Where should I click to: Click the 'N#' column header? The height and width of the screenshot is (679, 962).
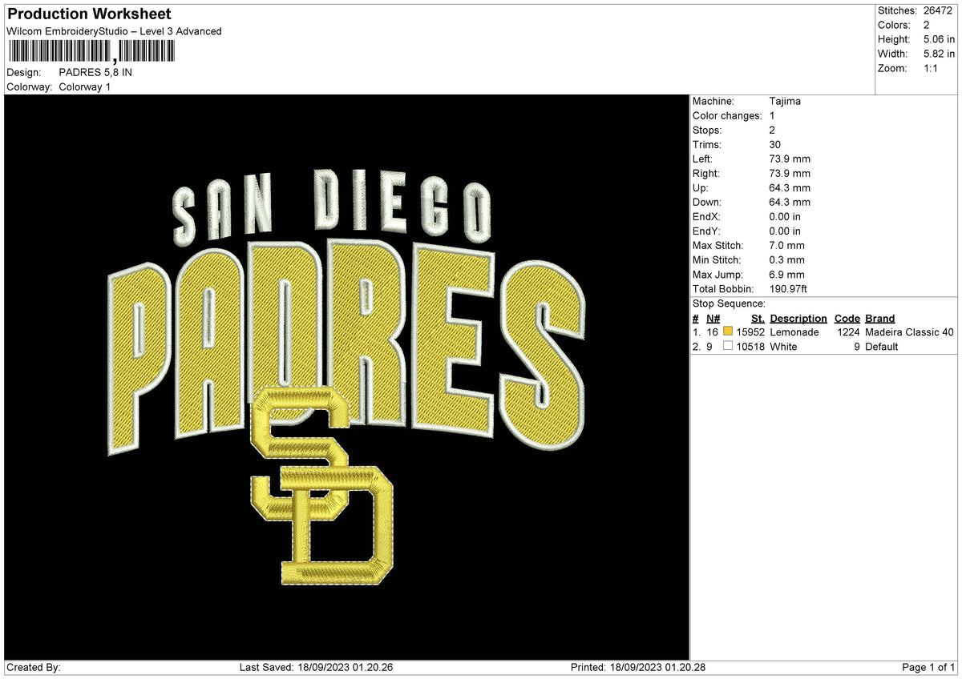[x=713, y=318]
